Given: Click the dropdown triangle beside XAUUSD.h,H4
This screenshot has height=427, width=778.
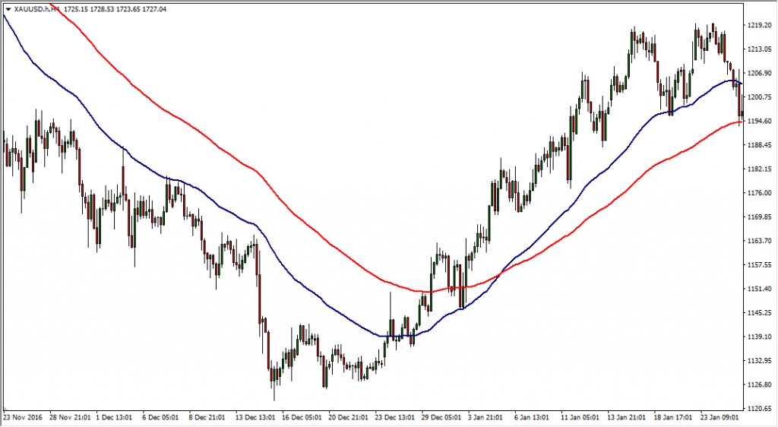Looking at the screenshot, I should (x=8, y=9).
